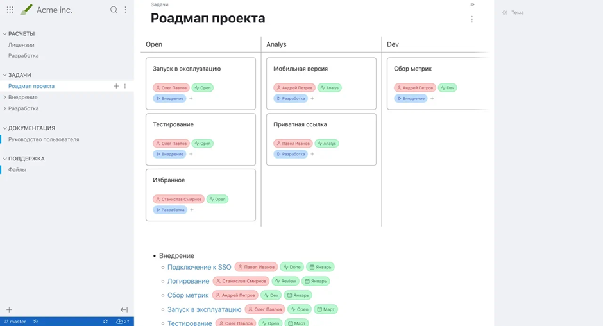The height and width of the screenshot is (326, 603).
Task: Click Павел Иванов tag on Приватная ссылка card
Action: tap(293, 144)
